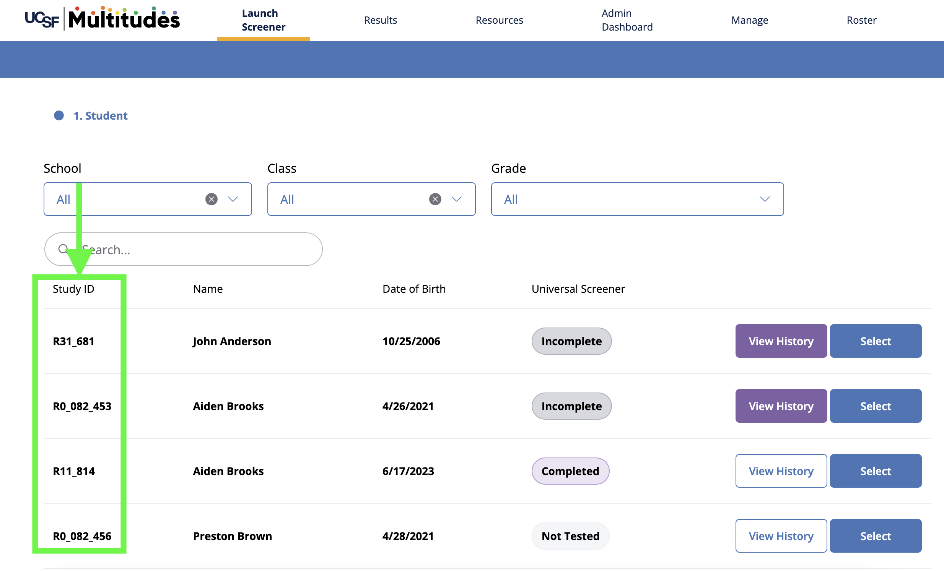View History for John Anderson

[x=781, y=341]
